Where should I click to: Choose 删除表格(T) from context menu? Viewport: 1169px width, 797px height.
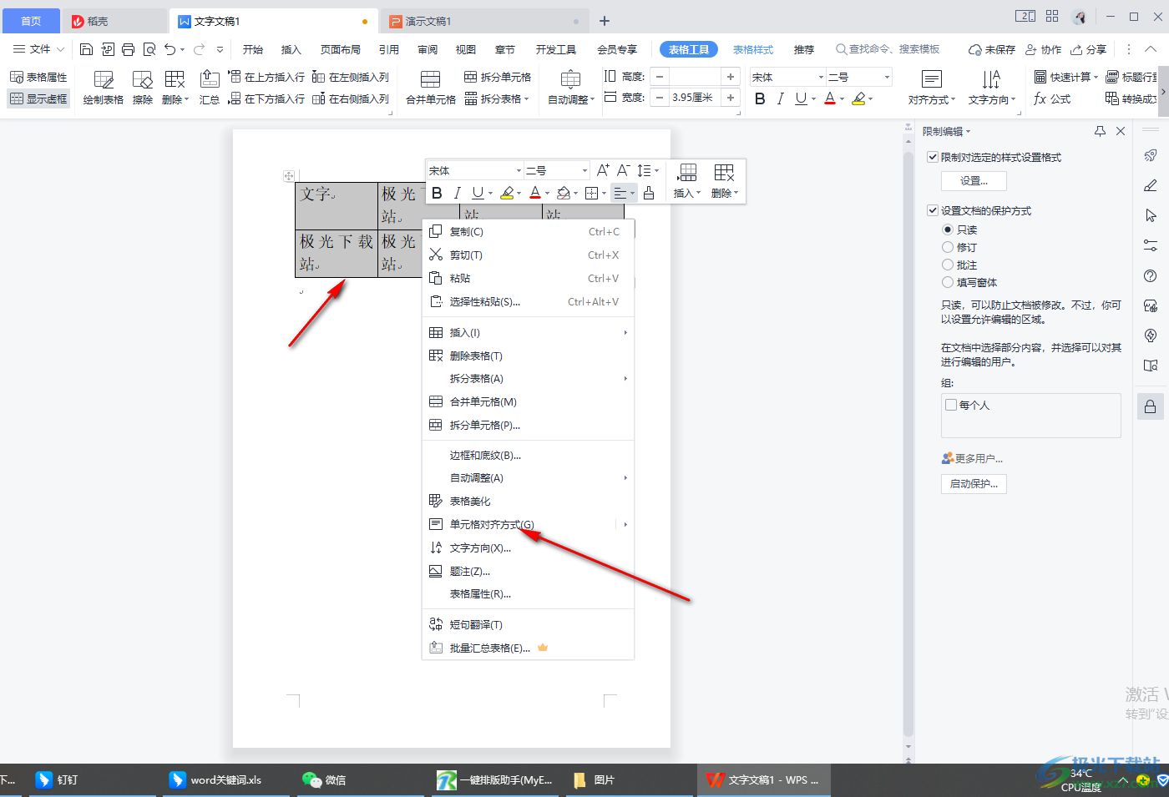529,356
